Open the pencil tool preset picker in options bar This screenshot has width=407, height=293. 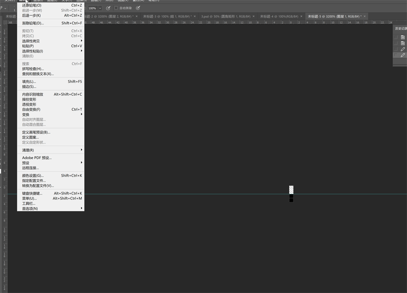(3, 8)
